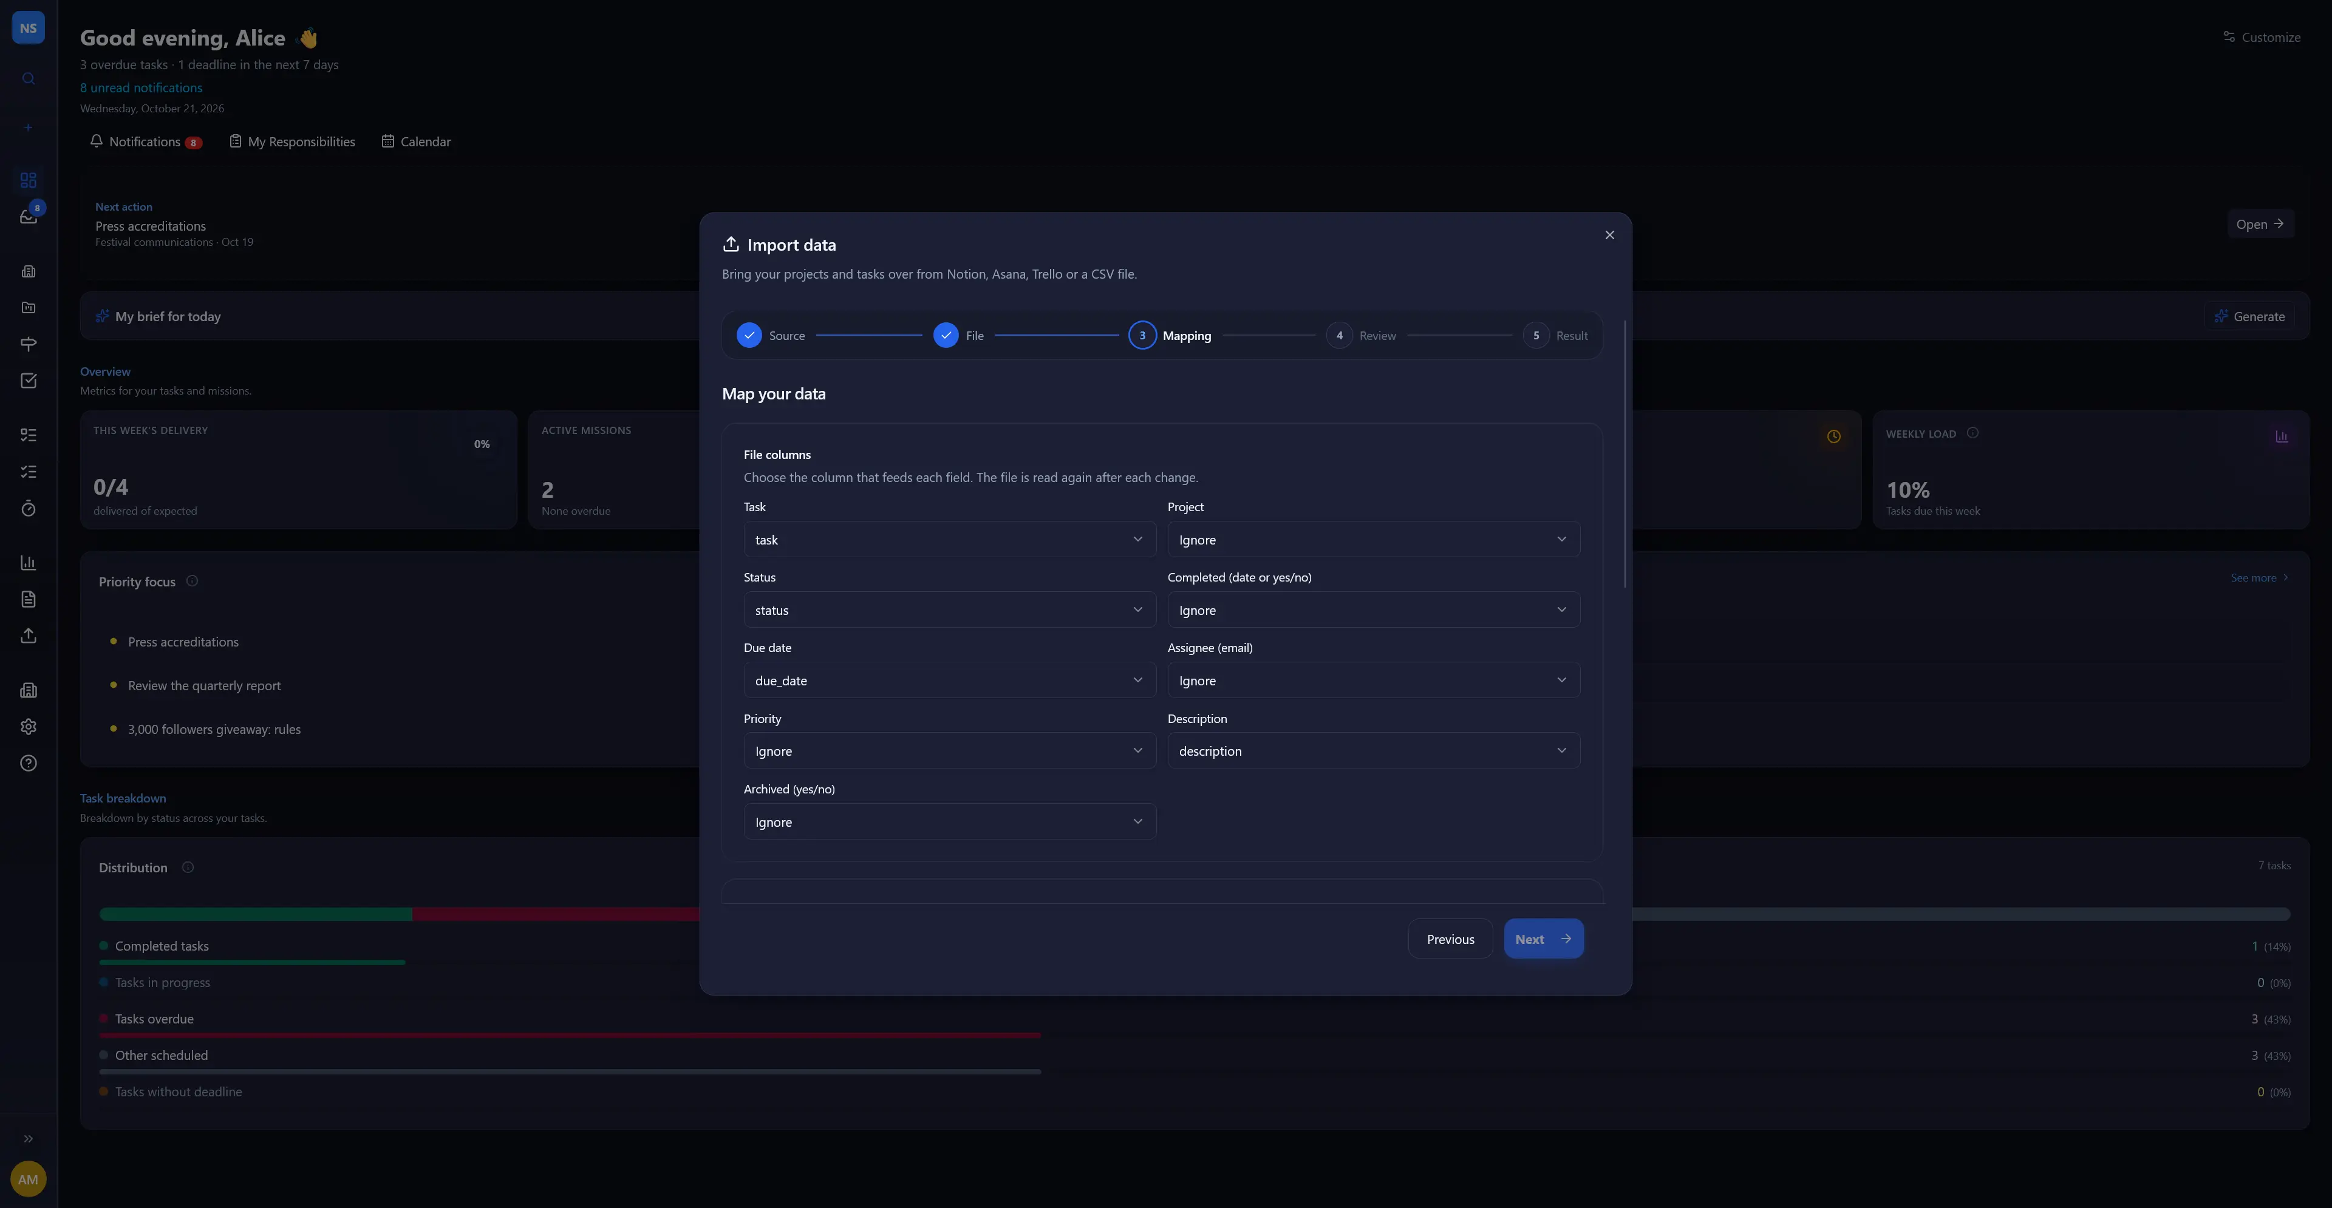2332x1208 pixels.
Task: Click 3,000 followers giveaway: rules item
Action: point(214,729)
